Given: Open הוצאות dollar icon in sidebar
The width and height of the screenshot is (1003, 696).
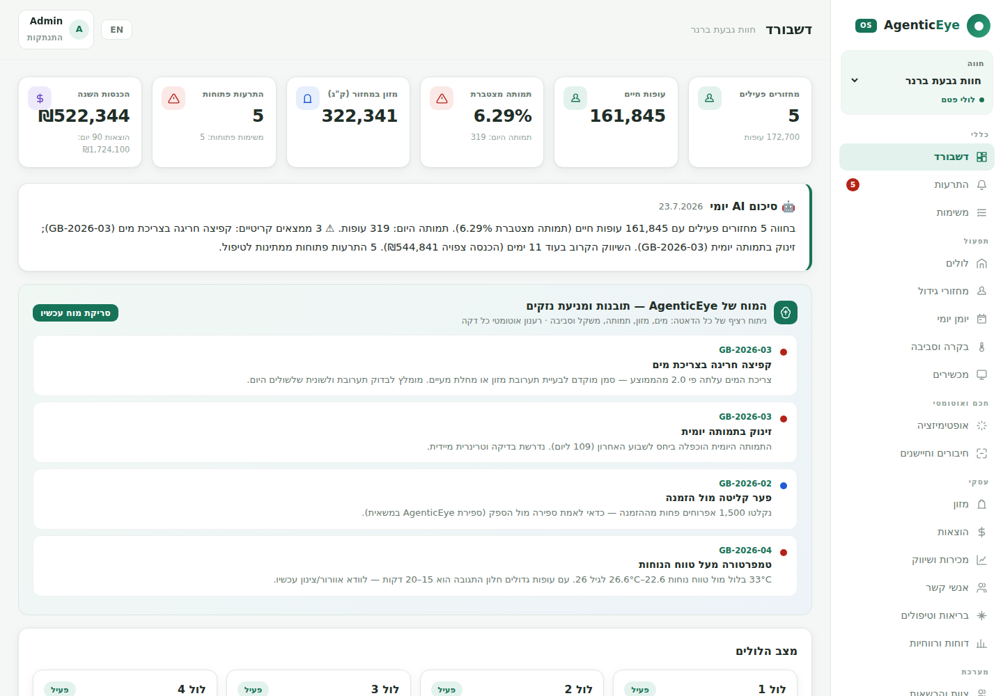Looking at the screenshot, I should pos(981,532).
